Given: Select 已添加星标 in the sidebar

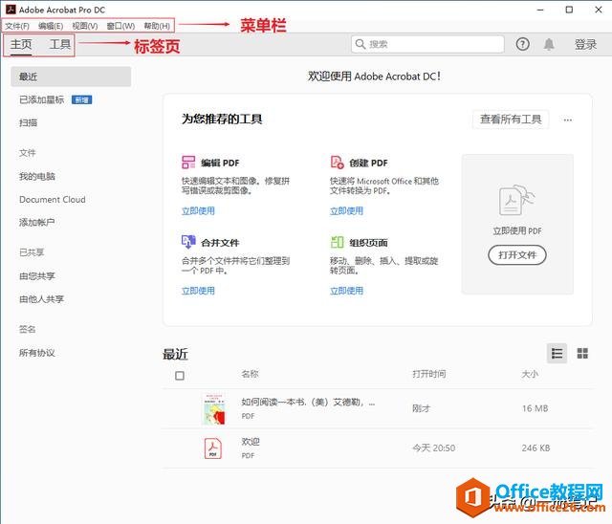Looking at the screenshot, I should pos(42,99).
